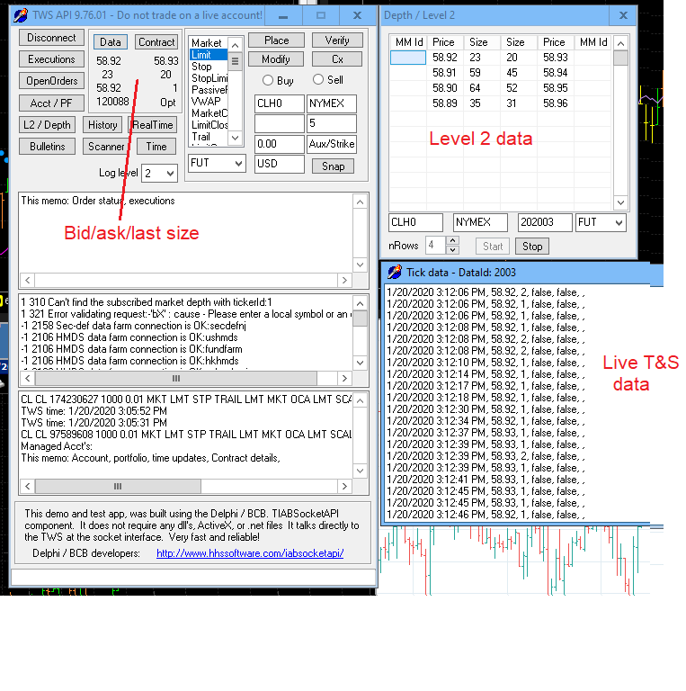Screen dimensions: 686x691
Task: Select the Sell radio button
Action: [317, 80]
